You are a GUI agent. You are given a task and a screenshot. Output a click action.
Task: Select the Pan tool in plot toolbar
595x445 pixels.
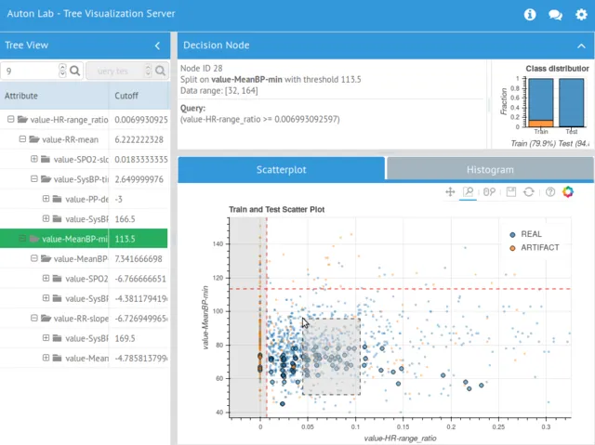click(x=450, y=191)
